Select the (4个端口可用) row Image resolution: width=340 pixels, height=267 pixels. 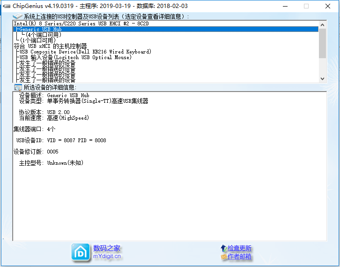[x=166, y=35]
